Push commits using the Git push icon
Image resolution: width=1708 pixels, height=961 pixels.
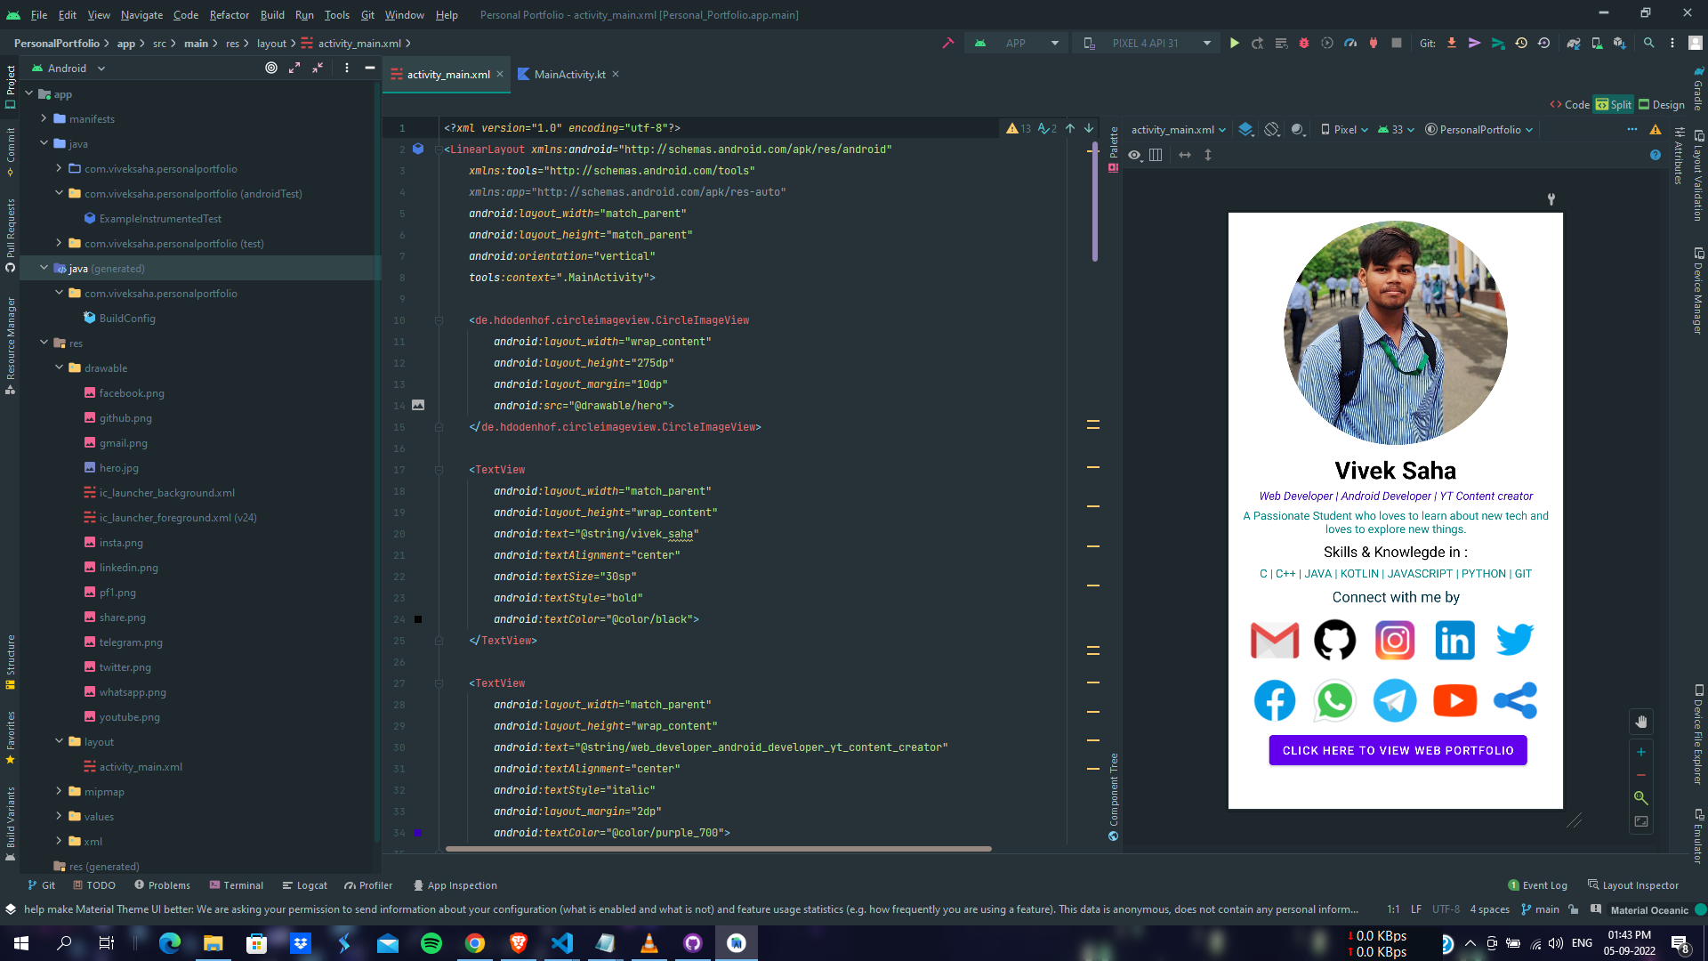pos(1474,42)
